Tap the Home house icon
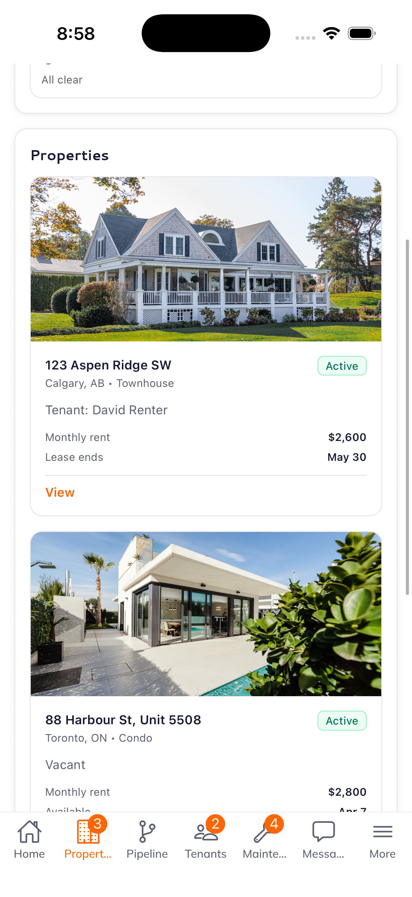 tap(30, 832)
